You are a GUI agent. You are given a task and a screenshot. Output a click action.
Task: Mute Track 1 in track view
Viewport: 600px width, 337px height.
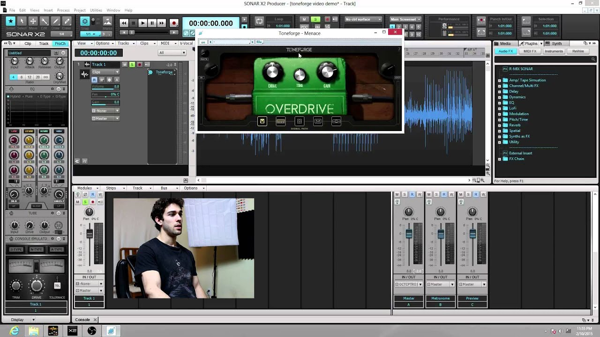[x=125, y=65]
